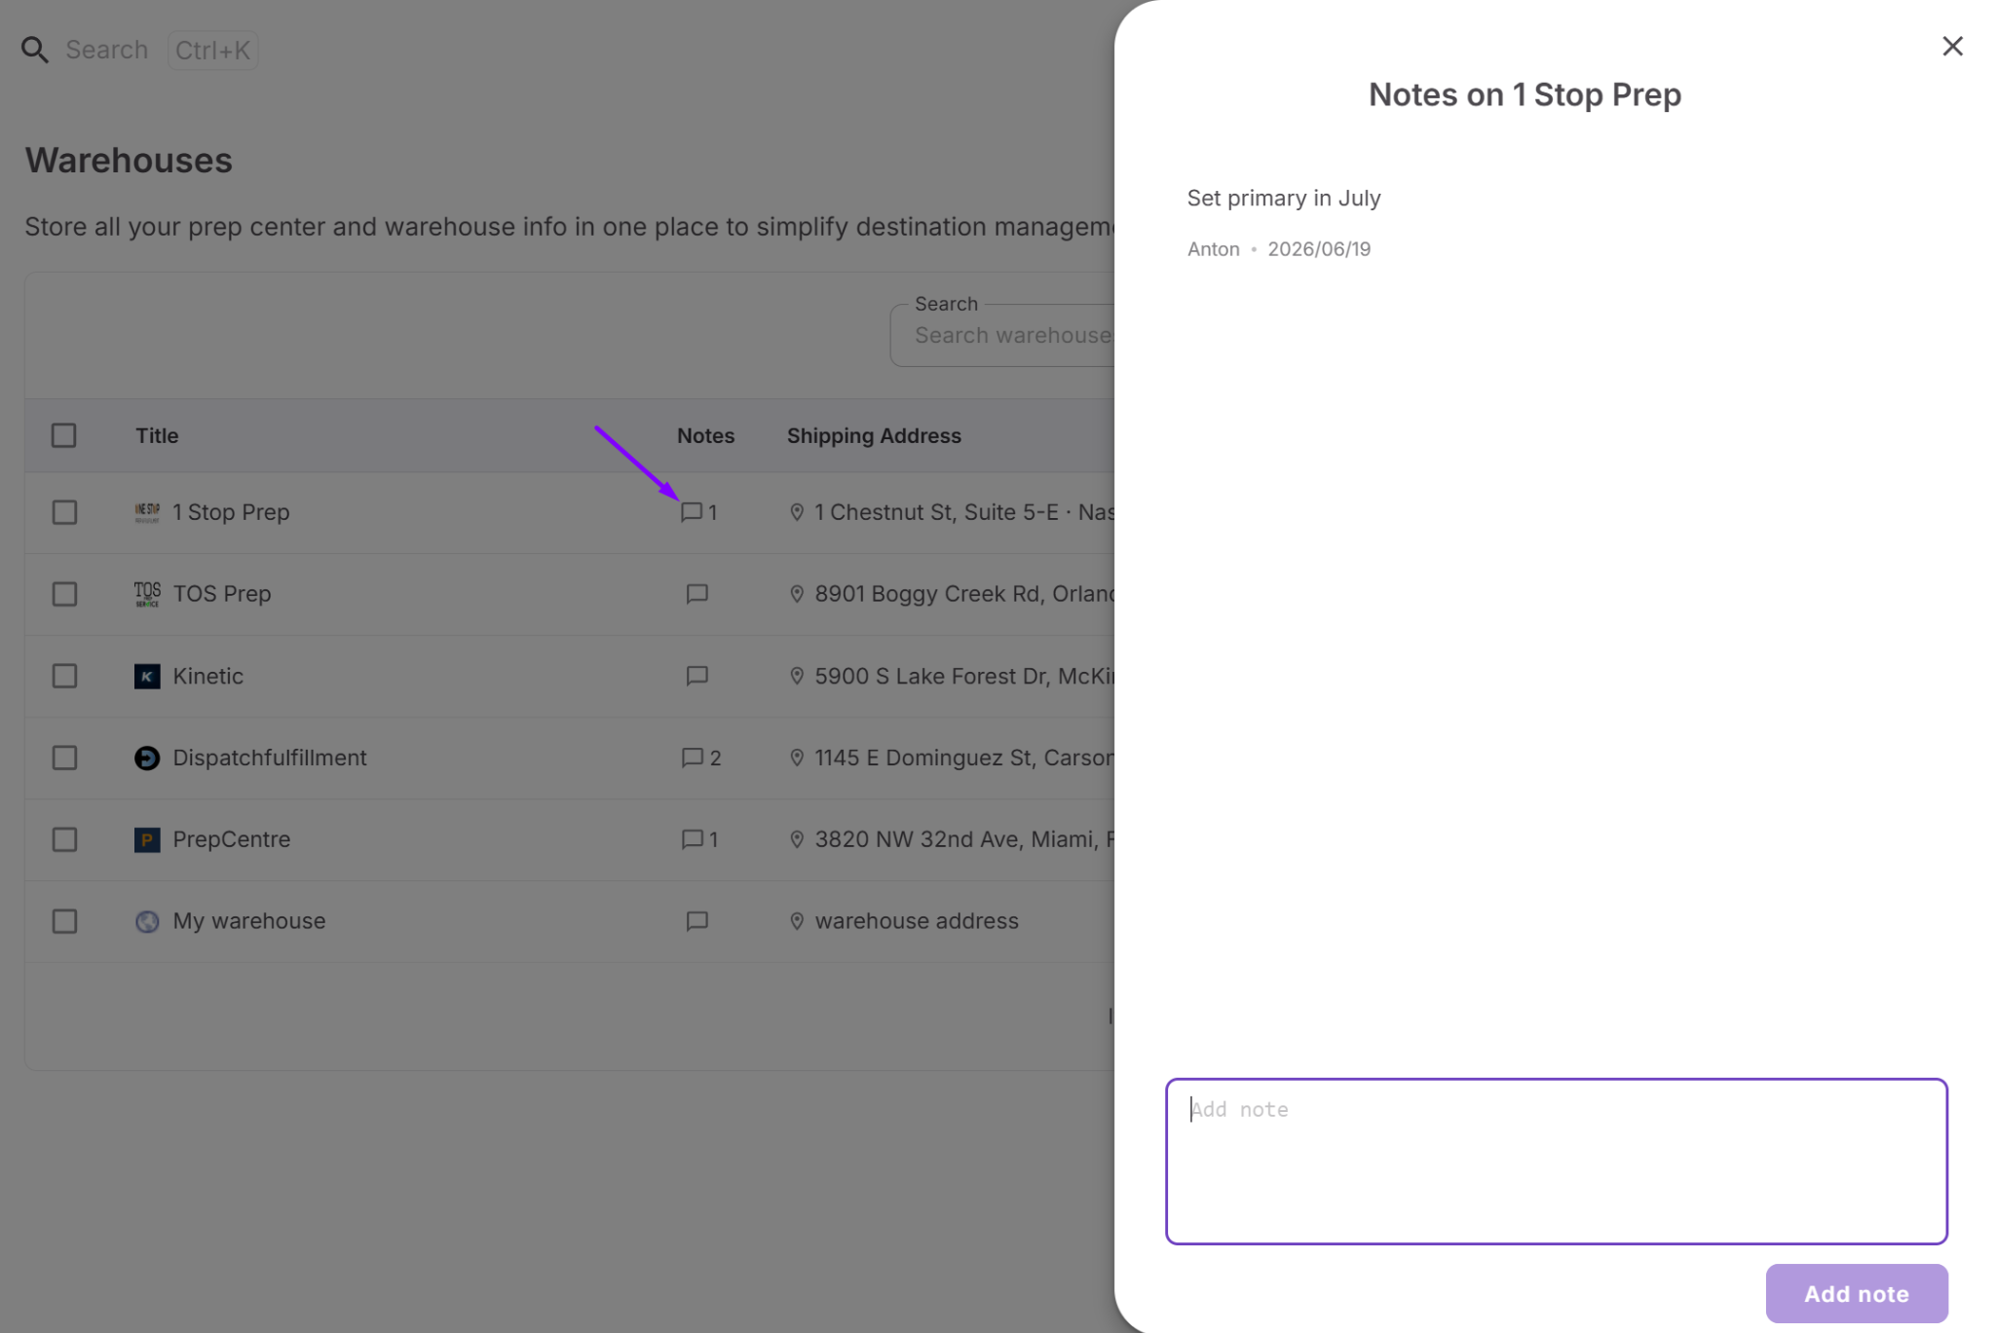1995x1333 pixels.
Task: Check the 1 Stop Prep row checkbox
Action: click(x=64, y=512)
